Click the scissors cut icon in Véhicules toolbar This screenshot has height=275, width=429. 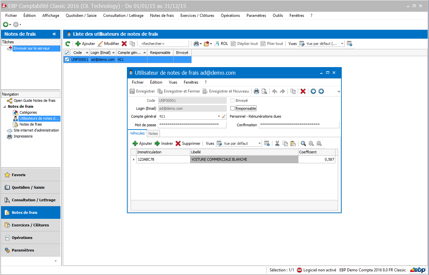tap(277, 143)
